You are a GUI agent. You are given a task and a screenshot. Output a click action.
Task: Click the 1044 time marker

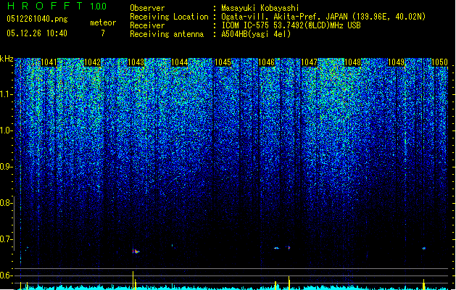point(180,62)
